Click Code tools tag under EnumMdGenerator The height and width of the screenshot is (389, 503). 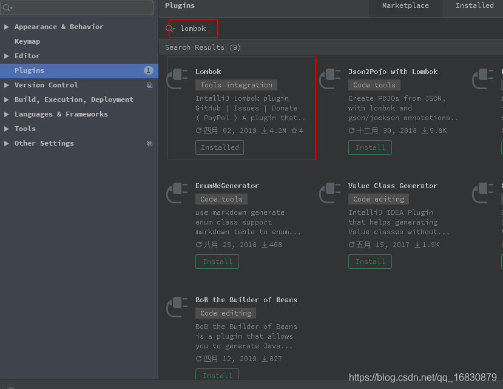coord(221,199)
